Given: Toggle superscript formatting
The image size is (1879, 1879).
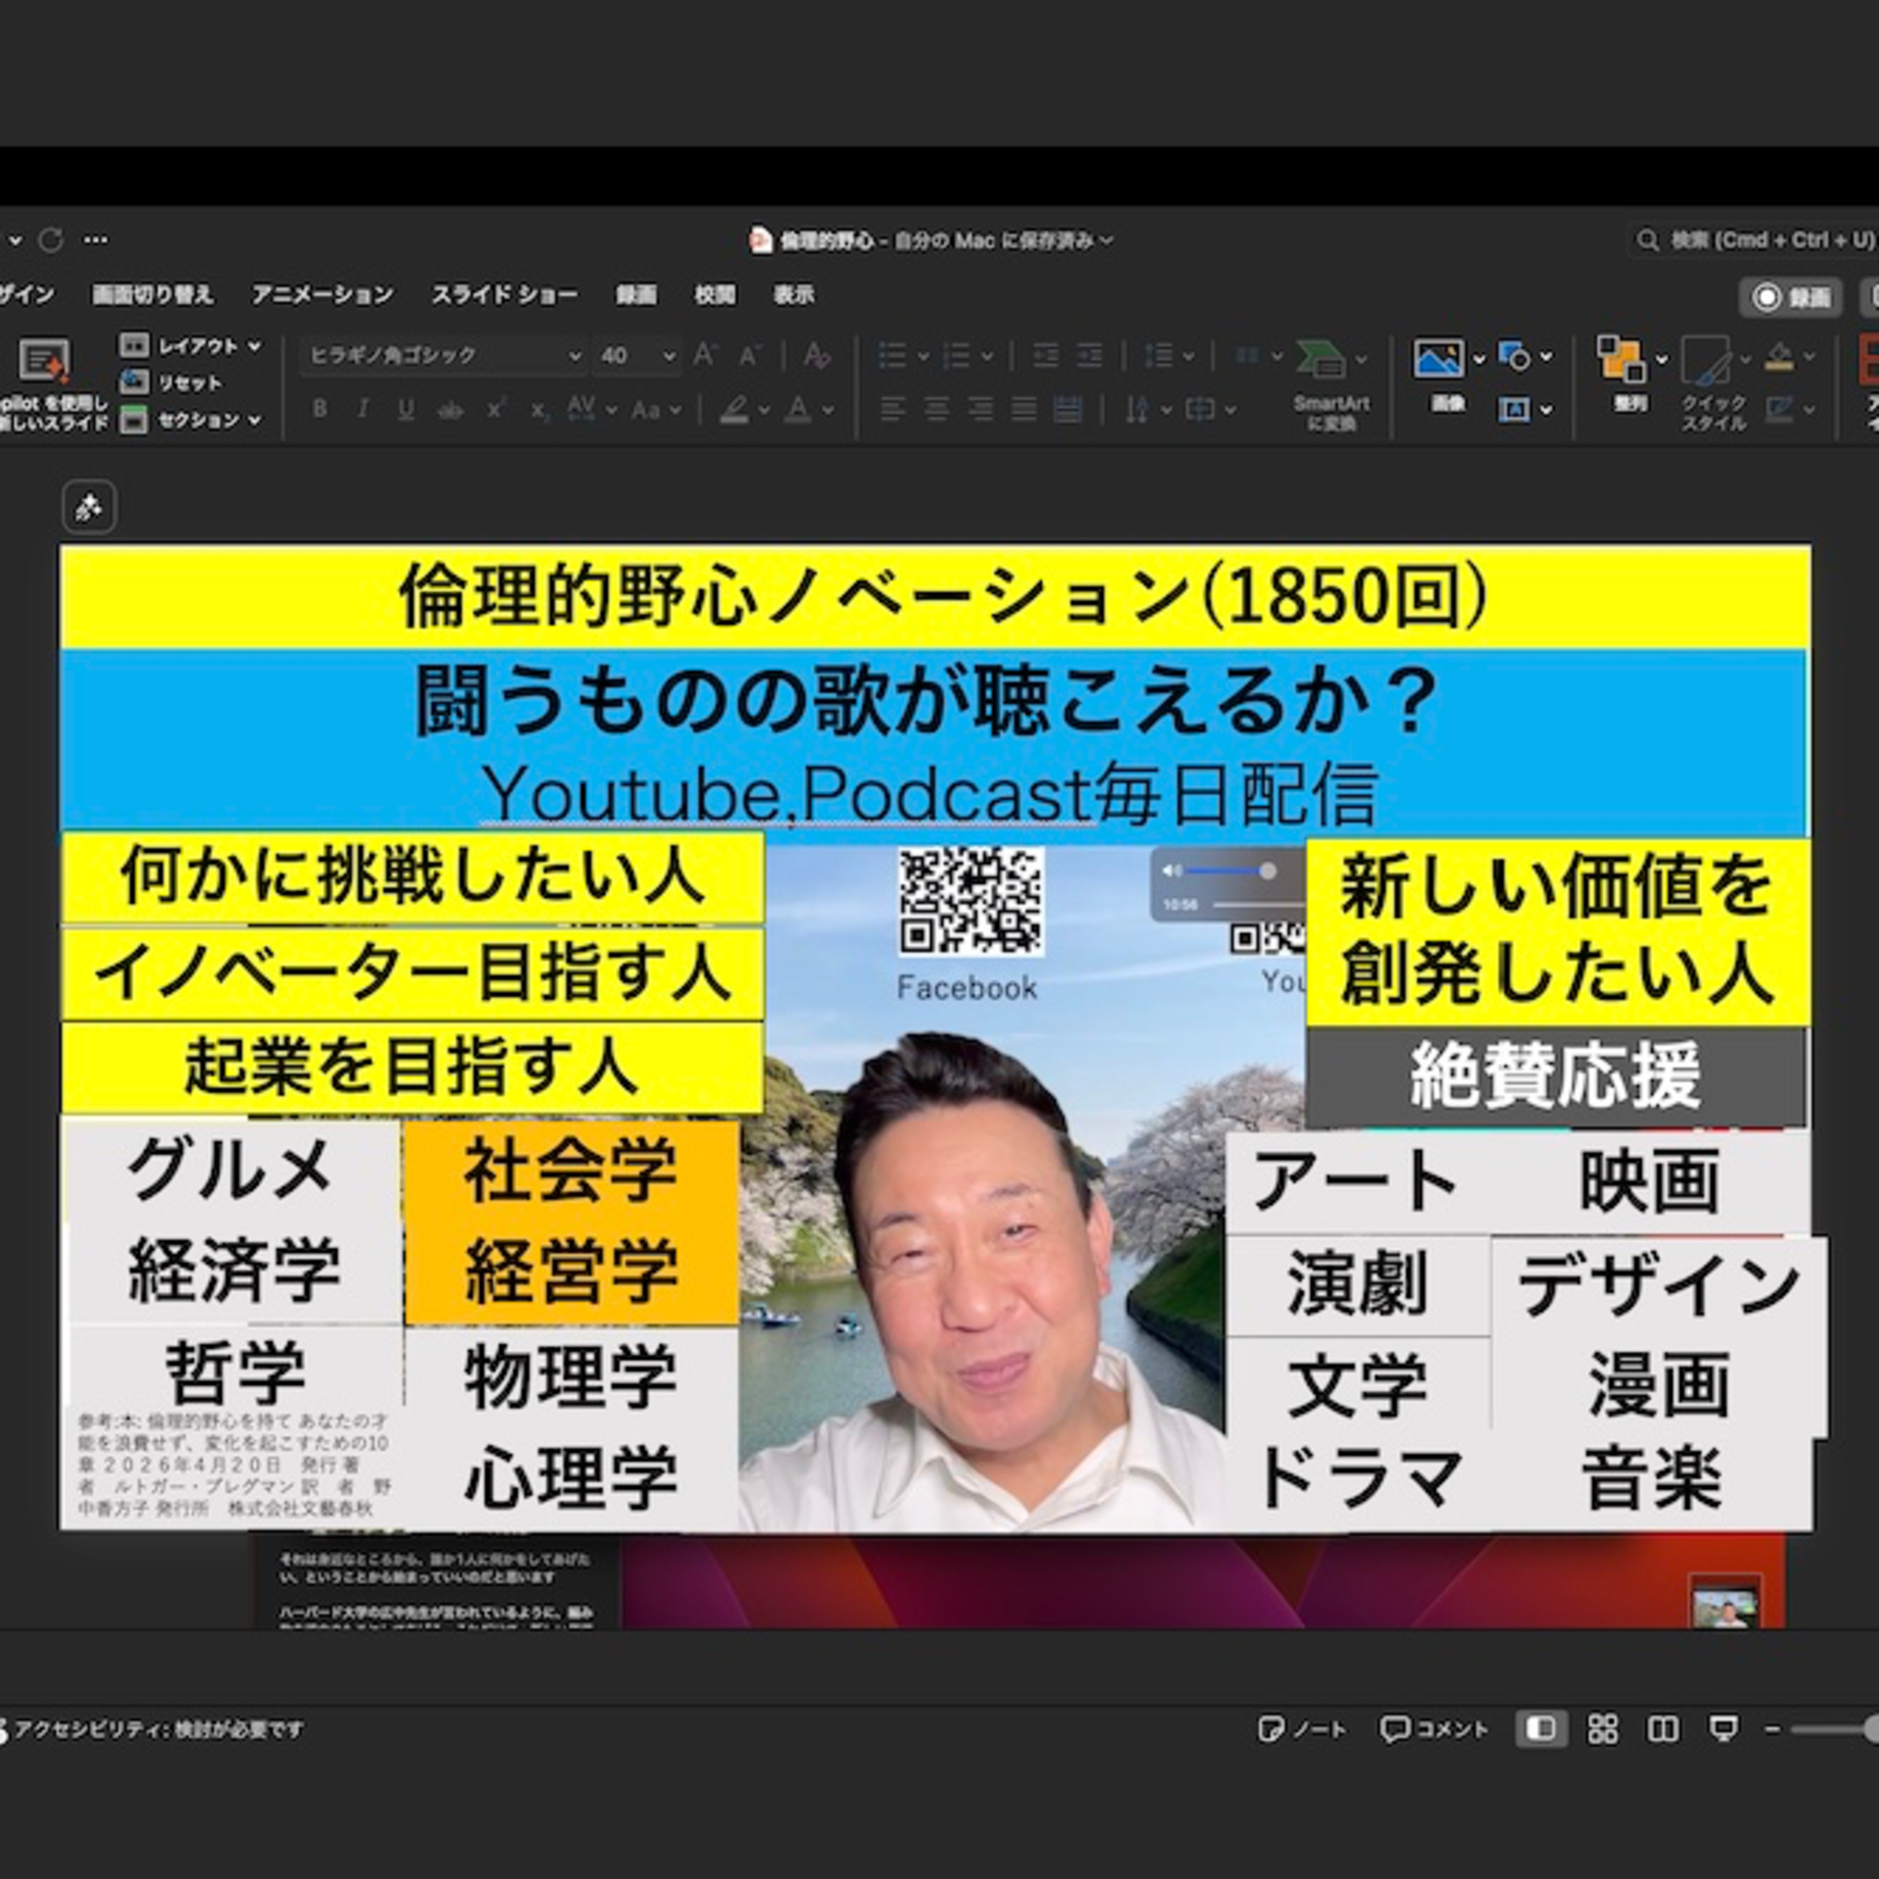Looking at the screenshot, I should pyautogui.click(x=495, y=410).
